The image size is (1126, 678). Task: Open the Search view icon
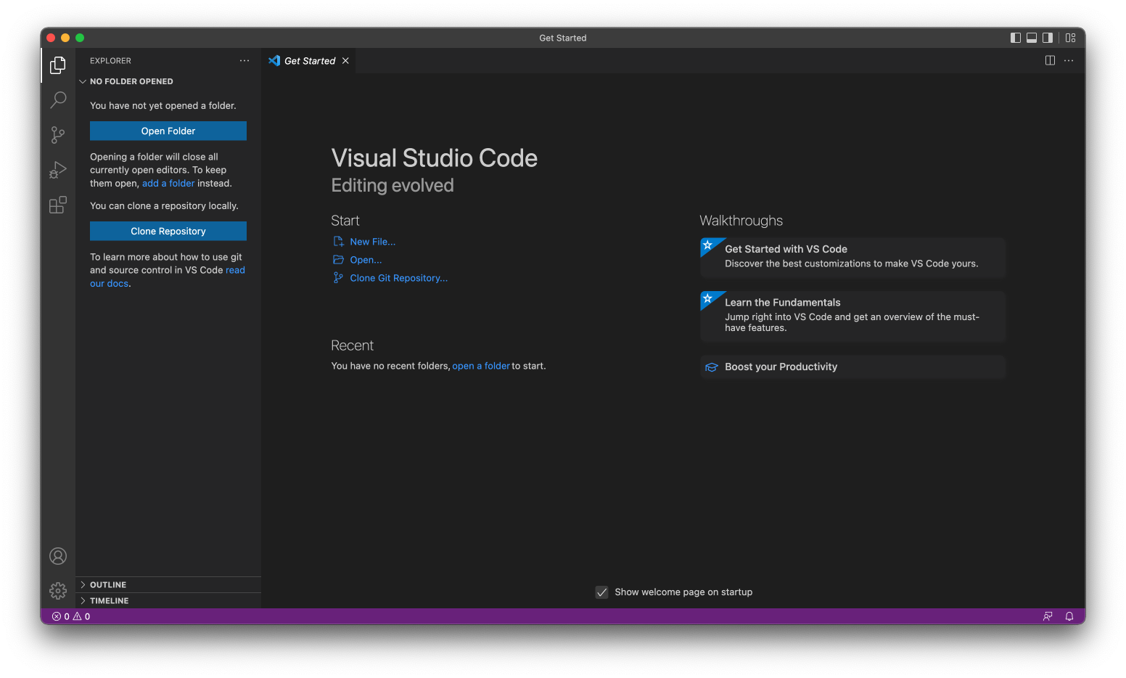pyautogui.click(x=58, y=100)
